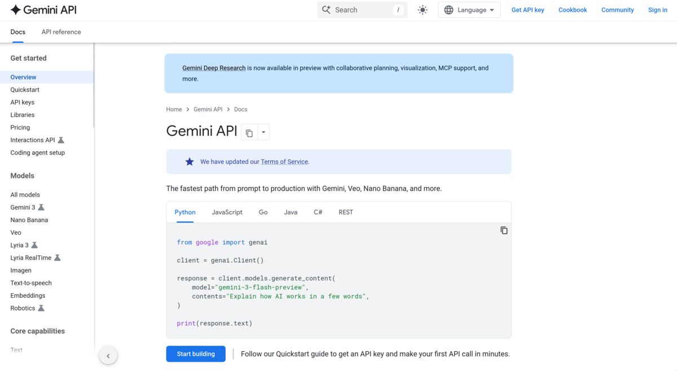Screen dimensions: 677x371
Task: Open Text-to-speech in the sidebar
Action: (x=31, y=283)
